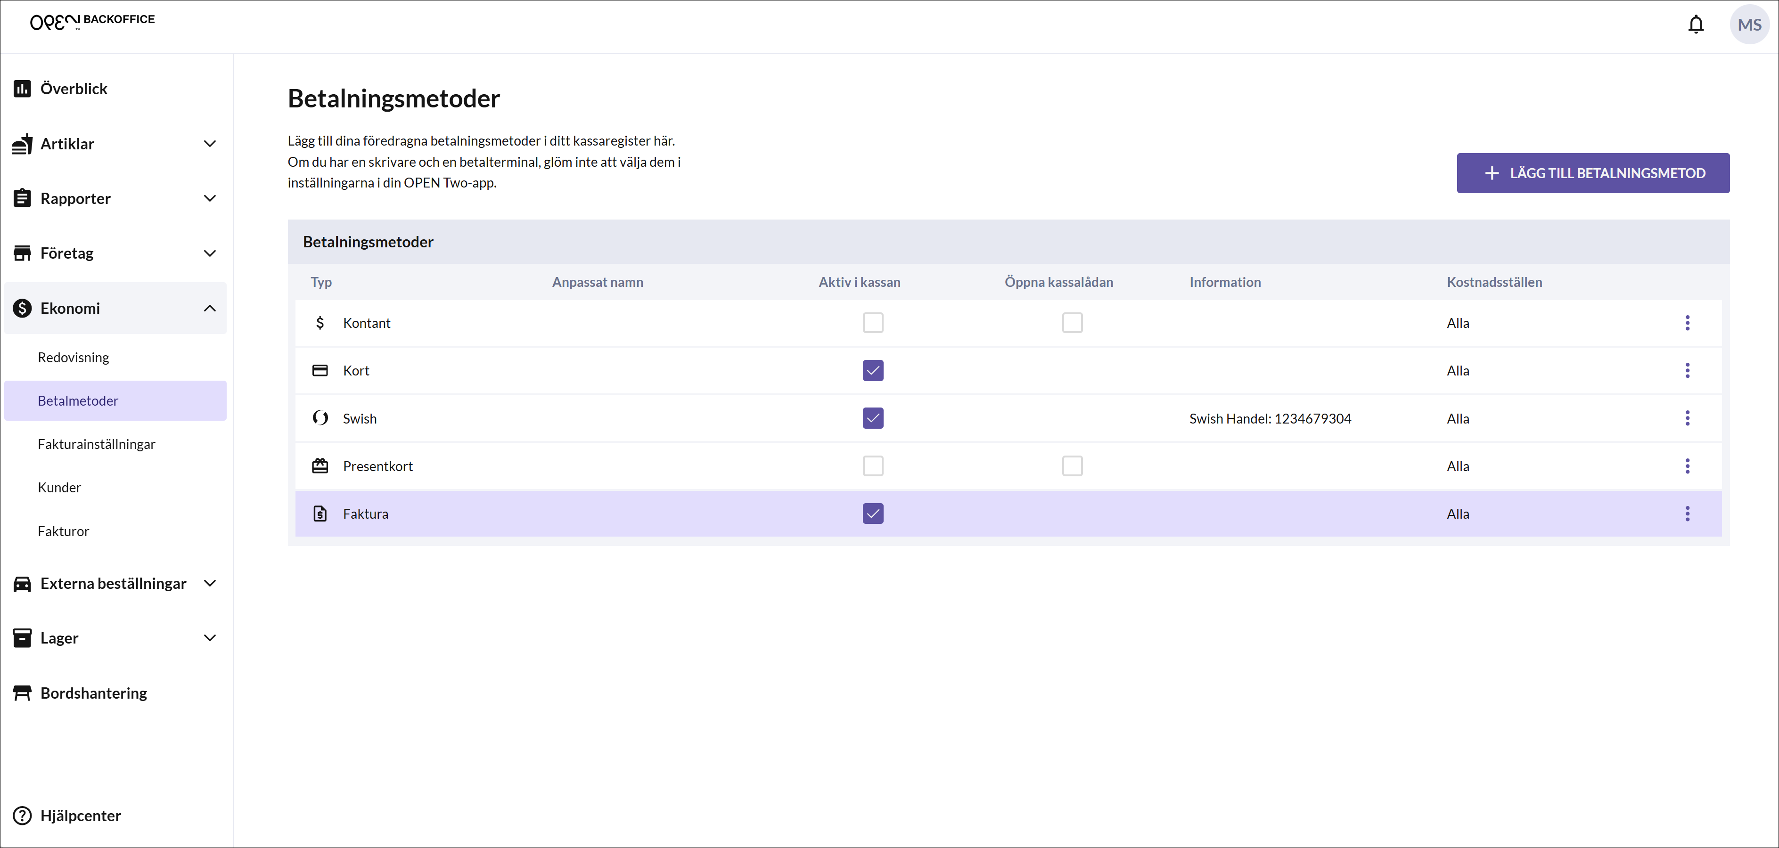The image size is (1779, 848).
Task: Click the Swish logo icon
Action: [x=320, y=418]
